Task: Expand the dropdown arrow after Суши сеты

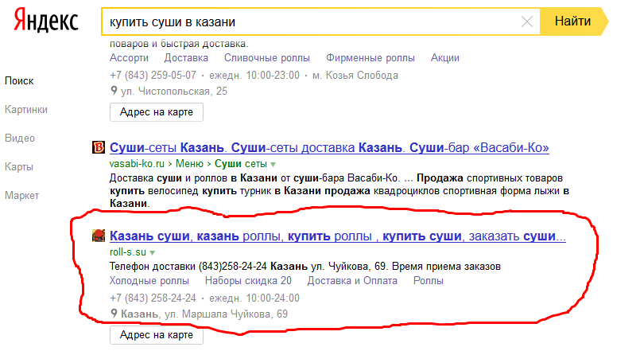Action: click(274, 165)
